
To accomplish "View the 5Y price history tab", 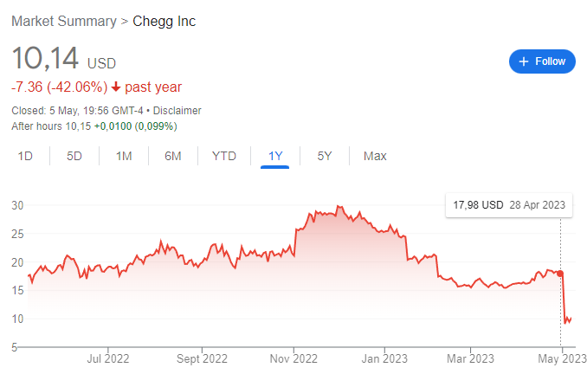I will pos(325,156).
